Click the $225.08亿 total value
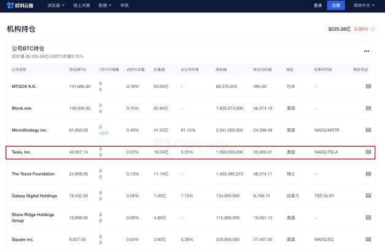Image resolution: width=385 pixels, height=251 pixels. click(340, 29)
